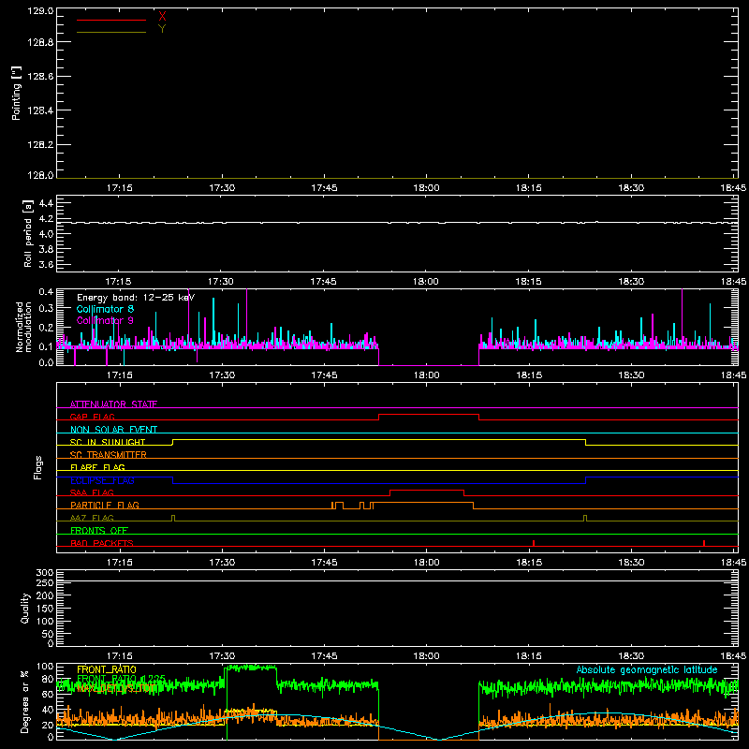Click the SAA_FLAG label
This screenshot has width=749, height=749.
point(92,492)
